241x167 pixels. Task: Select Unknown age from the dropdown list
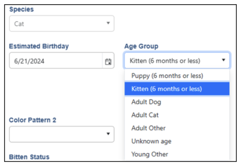coord(151,141)
